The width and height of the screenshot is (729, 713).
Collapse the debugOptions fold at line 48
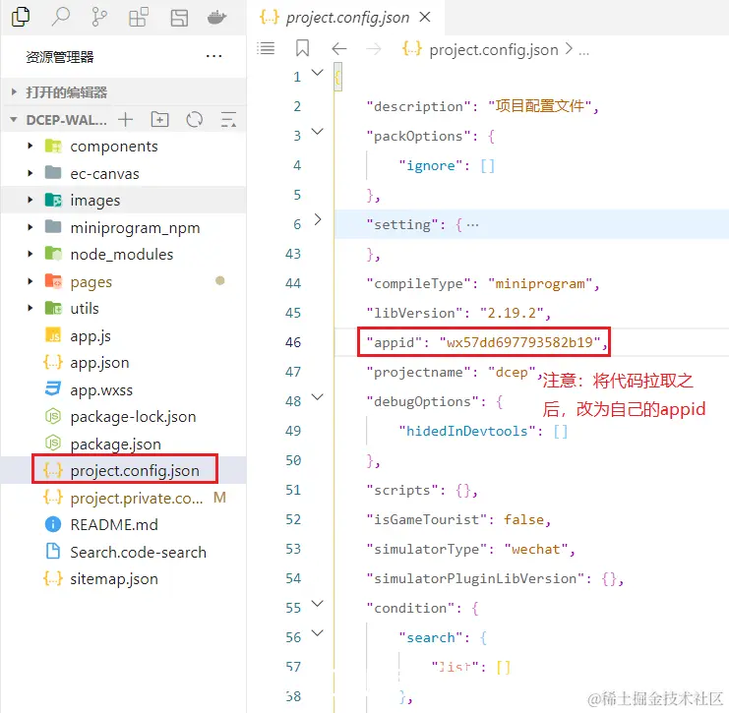click(x=317, y=397)
